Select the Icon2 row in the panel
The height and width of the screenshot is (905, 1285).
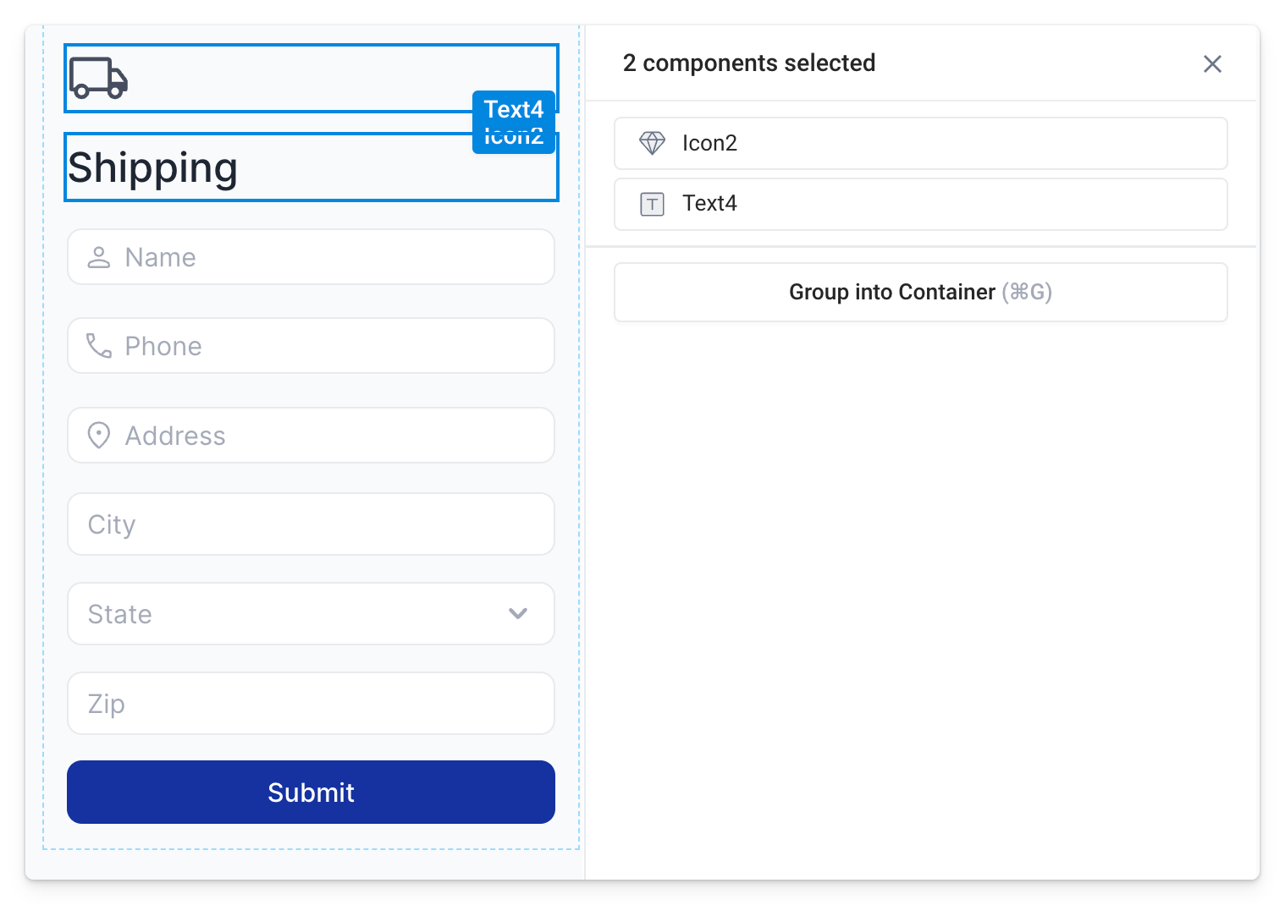click(x=920, y=143)
